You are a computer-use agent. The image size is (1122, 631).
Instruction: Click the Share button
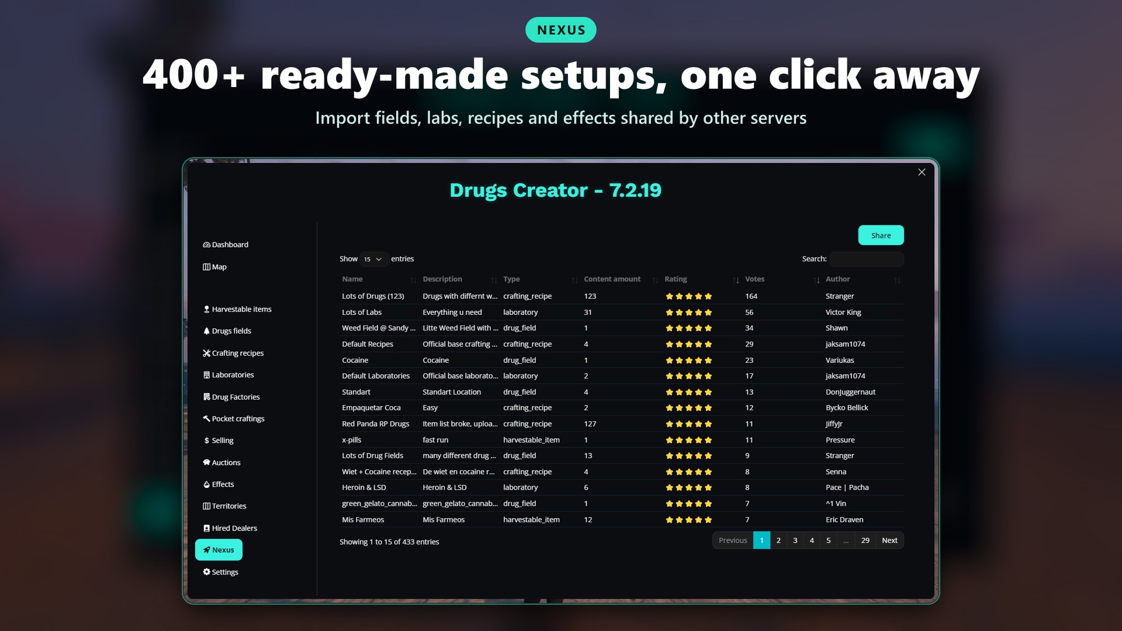pyautogui.click(x=881, y=235)
